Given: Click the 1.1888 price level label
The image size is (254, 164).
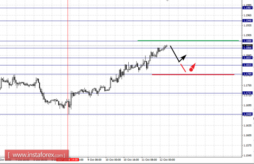Looking at the screenshot, I should (x=247, y=41).
